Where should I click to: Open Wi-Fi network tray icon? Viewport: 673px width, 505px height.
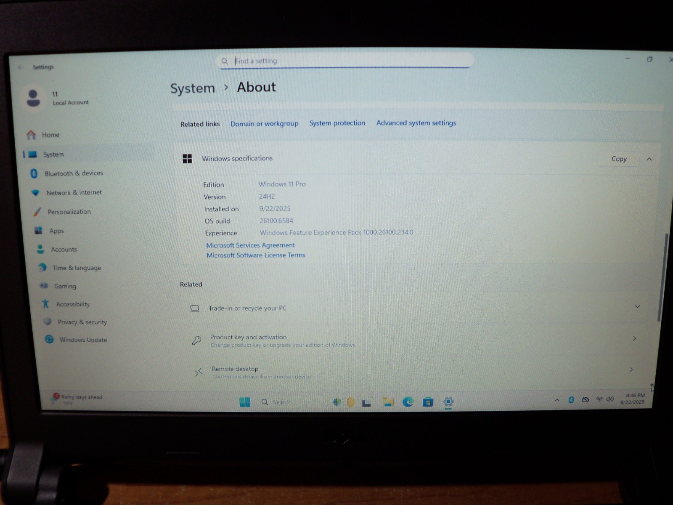(599, 399)
